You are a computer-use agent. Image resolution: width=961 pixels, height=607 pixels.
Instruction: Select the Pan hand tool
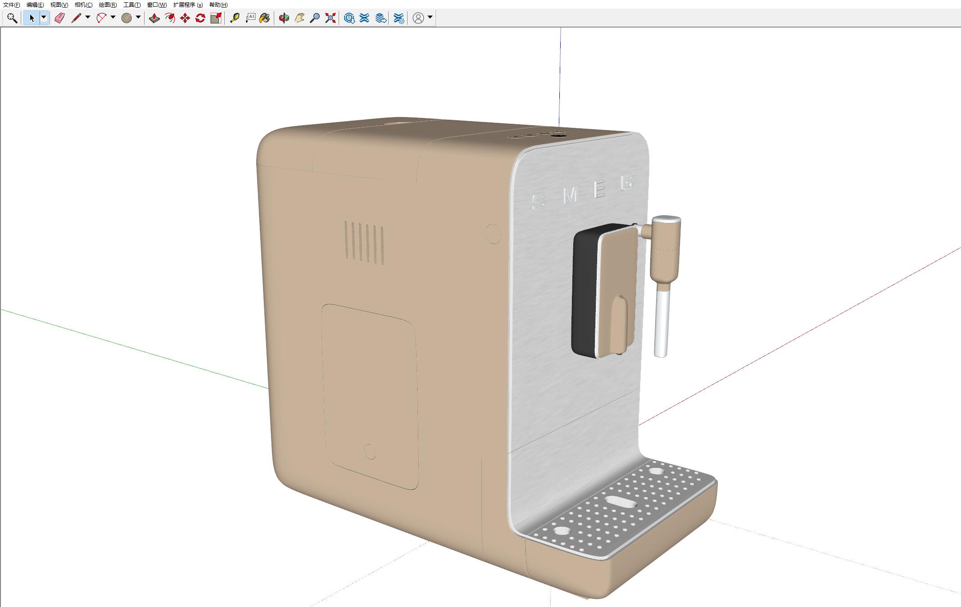[x=299, y=18]
